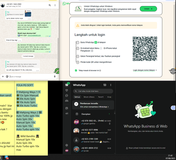
Task: Open the Mahjong Ways 2 heading in note
Action: tap(29, 112)
